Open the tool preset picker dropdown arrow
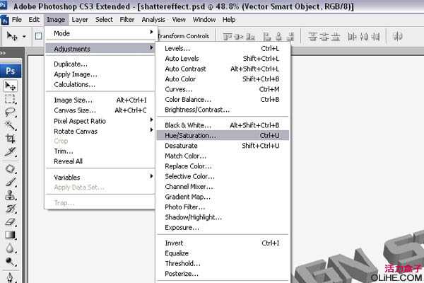This screenshot has width=424, height=283. coord(24,35)
